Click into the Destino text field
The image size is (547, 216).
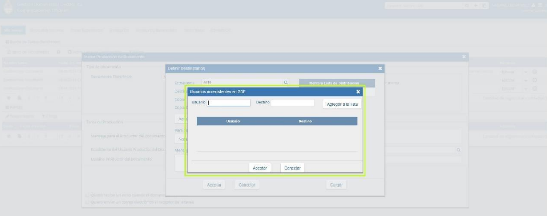click(x=292, y=103)
